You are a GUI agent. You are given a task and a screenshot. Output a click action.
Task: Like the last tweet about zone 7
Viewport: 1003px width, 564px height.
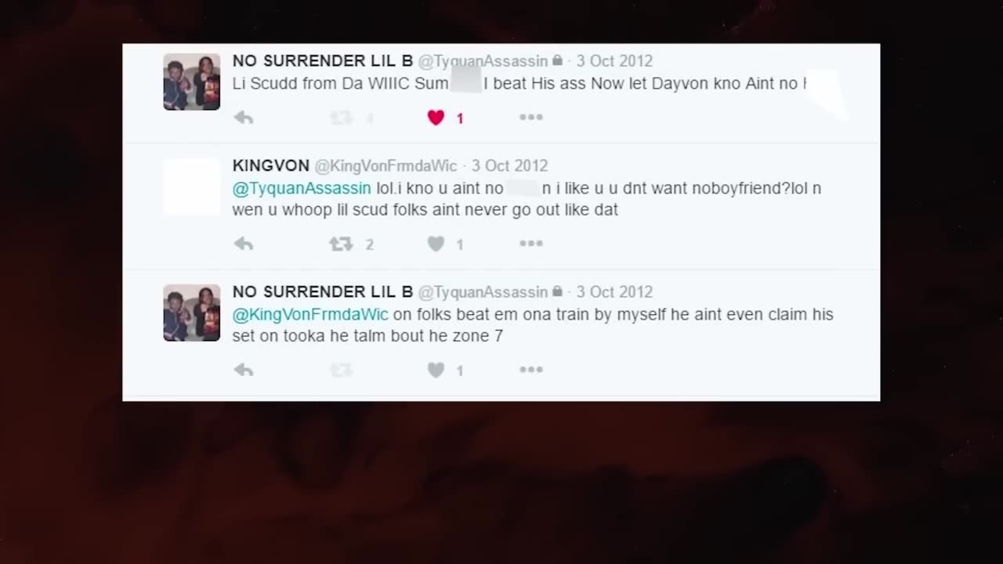pyautogui.click(x=436, y=370)
